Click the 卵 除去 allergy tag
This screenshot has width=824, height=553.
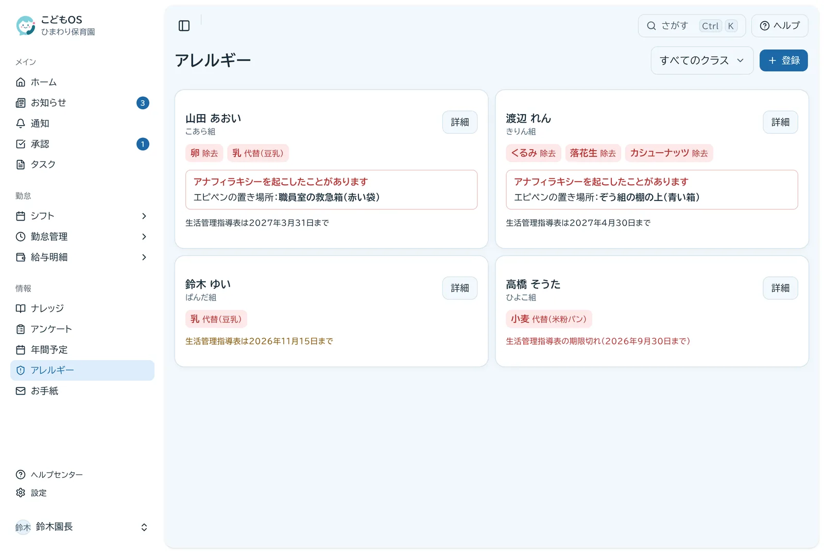(x=204, y=153)
